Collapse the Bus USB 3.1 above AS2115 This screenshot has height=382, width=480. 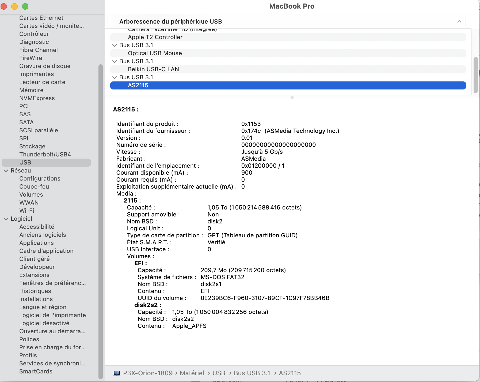point(115,77)
